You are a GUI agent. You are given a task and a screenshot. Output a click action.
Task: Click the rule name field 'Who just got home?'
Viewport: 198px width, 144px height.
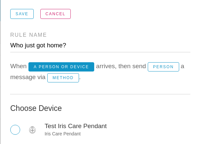tap(100, 45)
